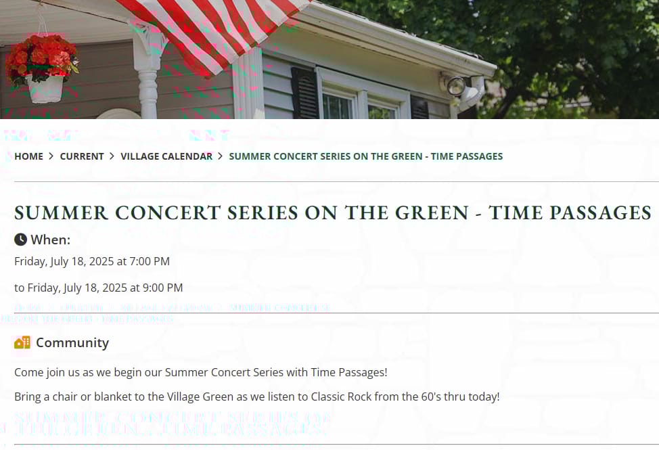Screen dimensions: 659x450
Task: Click the hanging flower basket in banner
Action: coord(42,68)
